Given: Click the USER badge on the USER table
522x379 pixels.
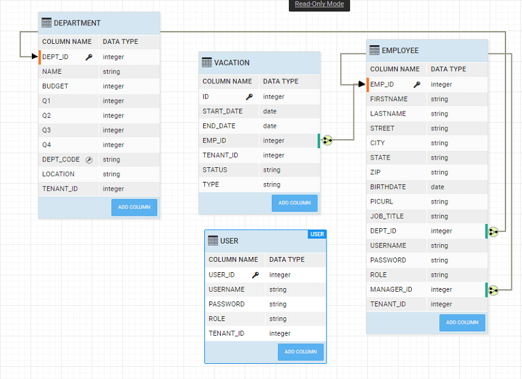Looking at the screenshot, I should (x=317, y=234).
